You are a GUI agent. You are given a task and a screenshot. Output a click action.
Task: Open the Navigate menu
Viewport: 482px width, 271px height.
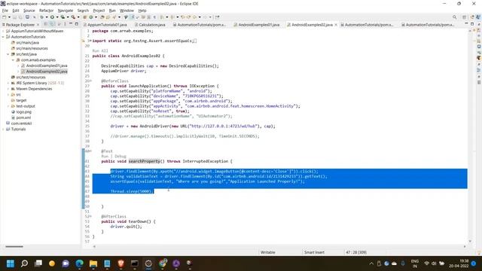click(x=66, y=11)
